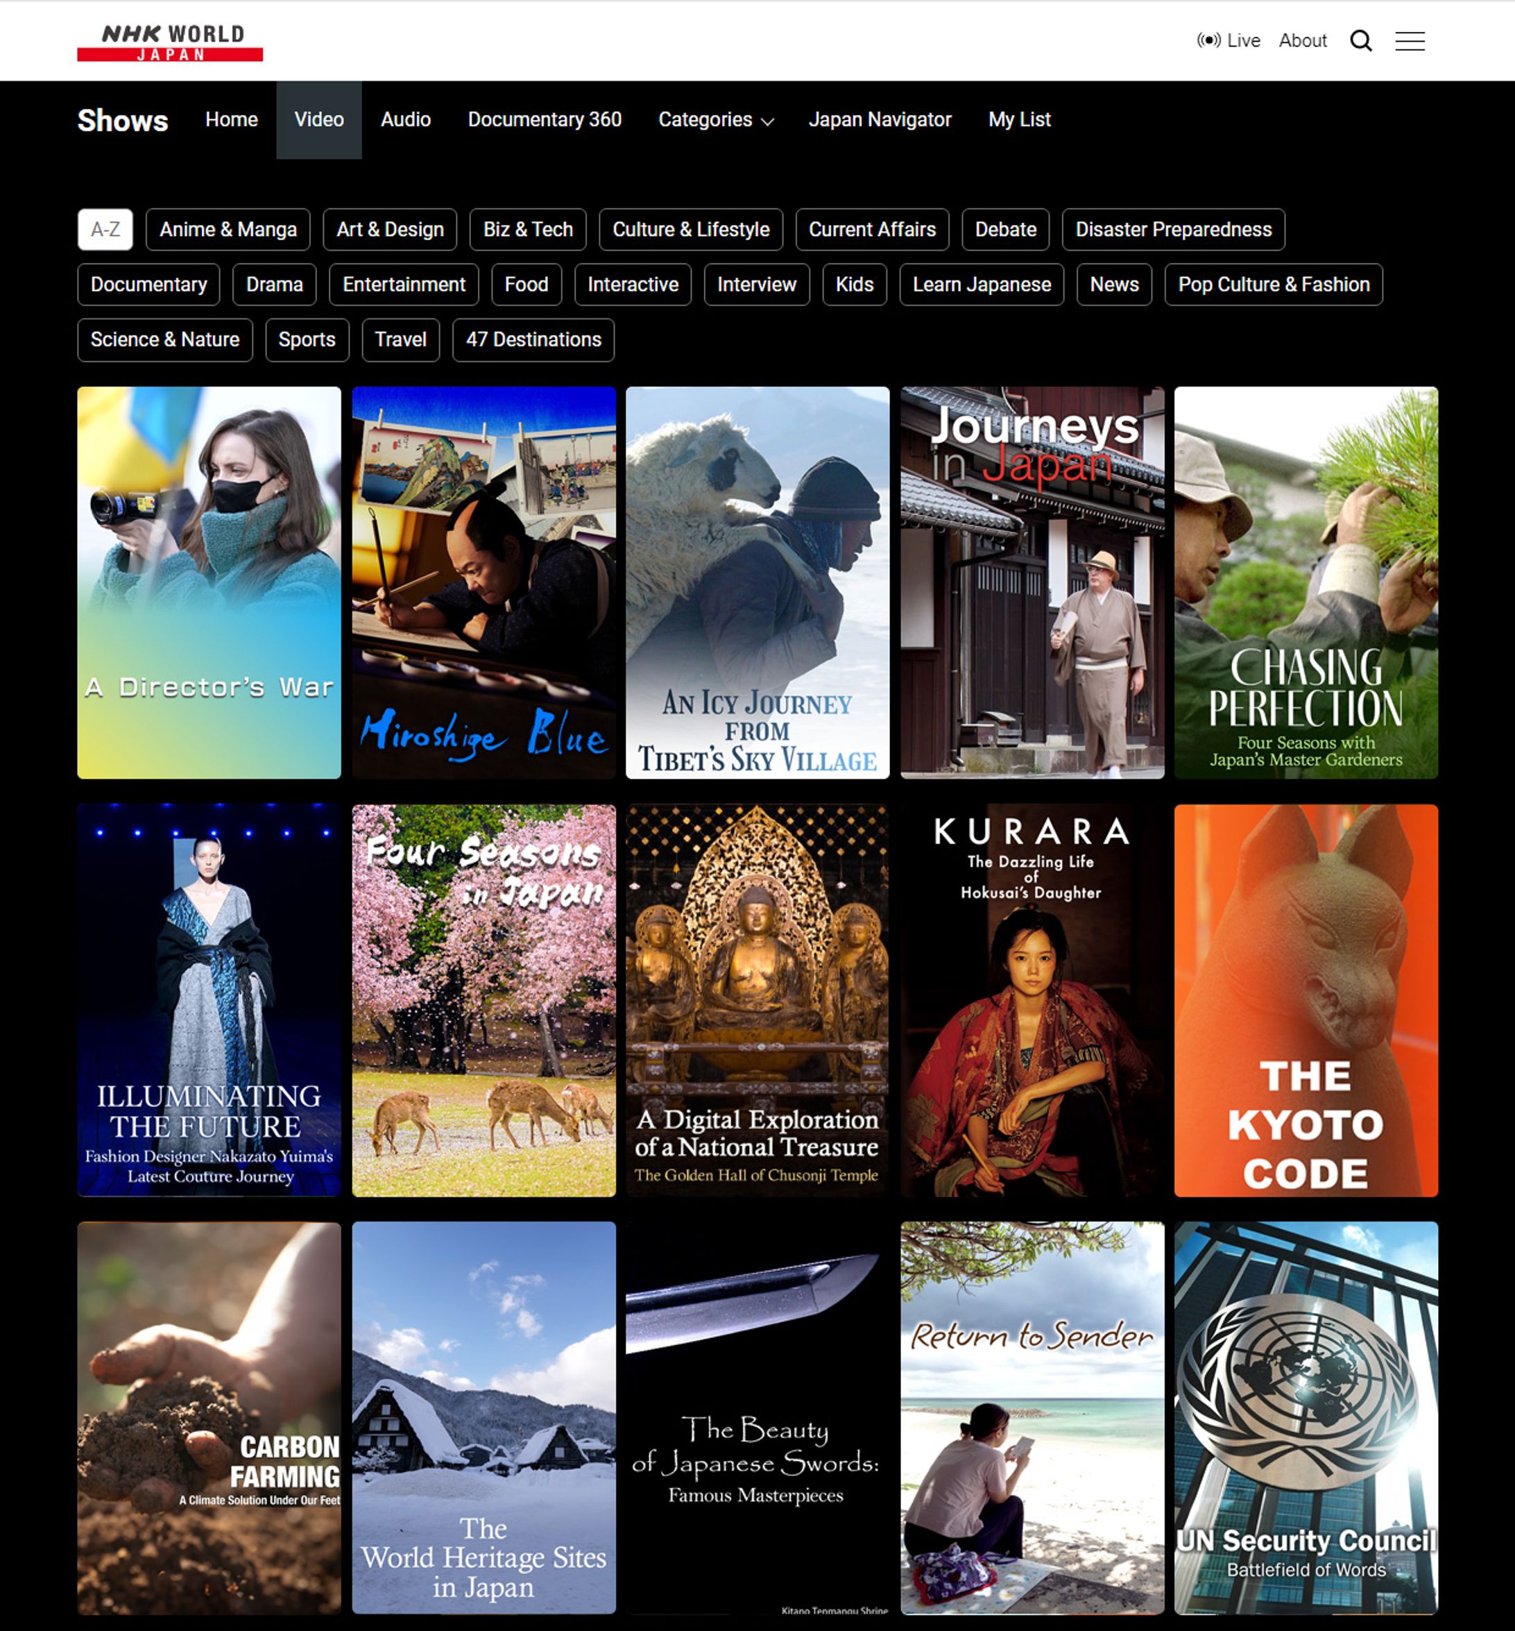The height and width of the screenshot is (1631, 1515).
Task: Open My List in navigation
Action: [1019, 120]
